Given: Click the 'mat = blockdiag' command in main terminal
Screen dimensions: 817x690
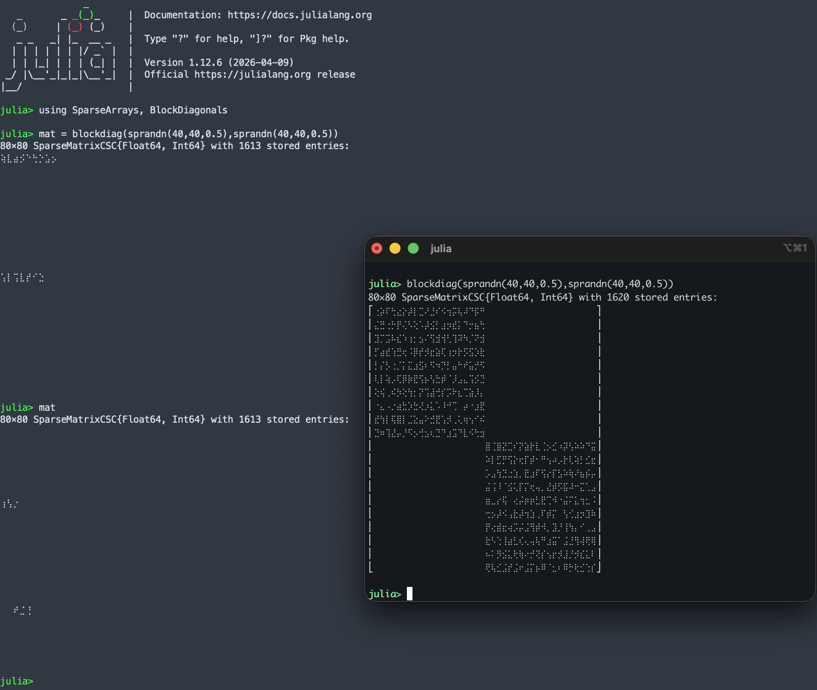Looking at the screenshot, I should [x=188, y=134].
